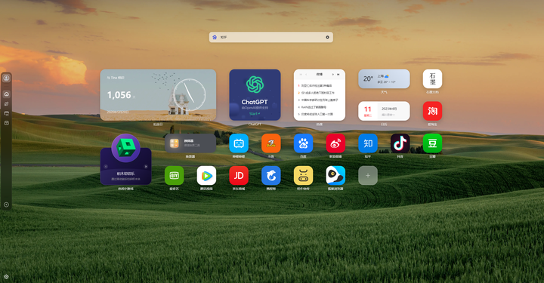544x283 pixels.
Task: Open the weather widget showing 20°
Action: [384, 78]
